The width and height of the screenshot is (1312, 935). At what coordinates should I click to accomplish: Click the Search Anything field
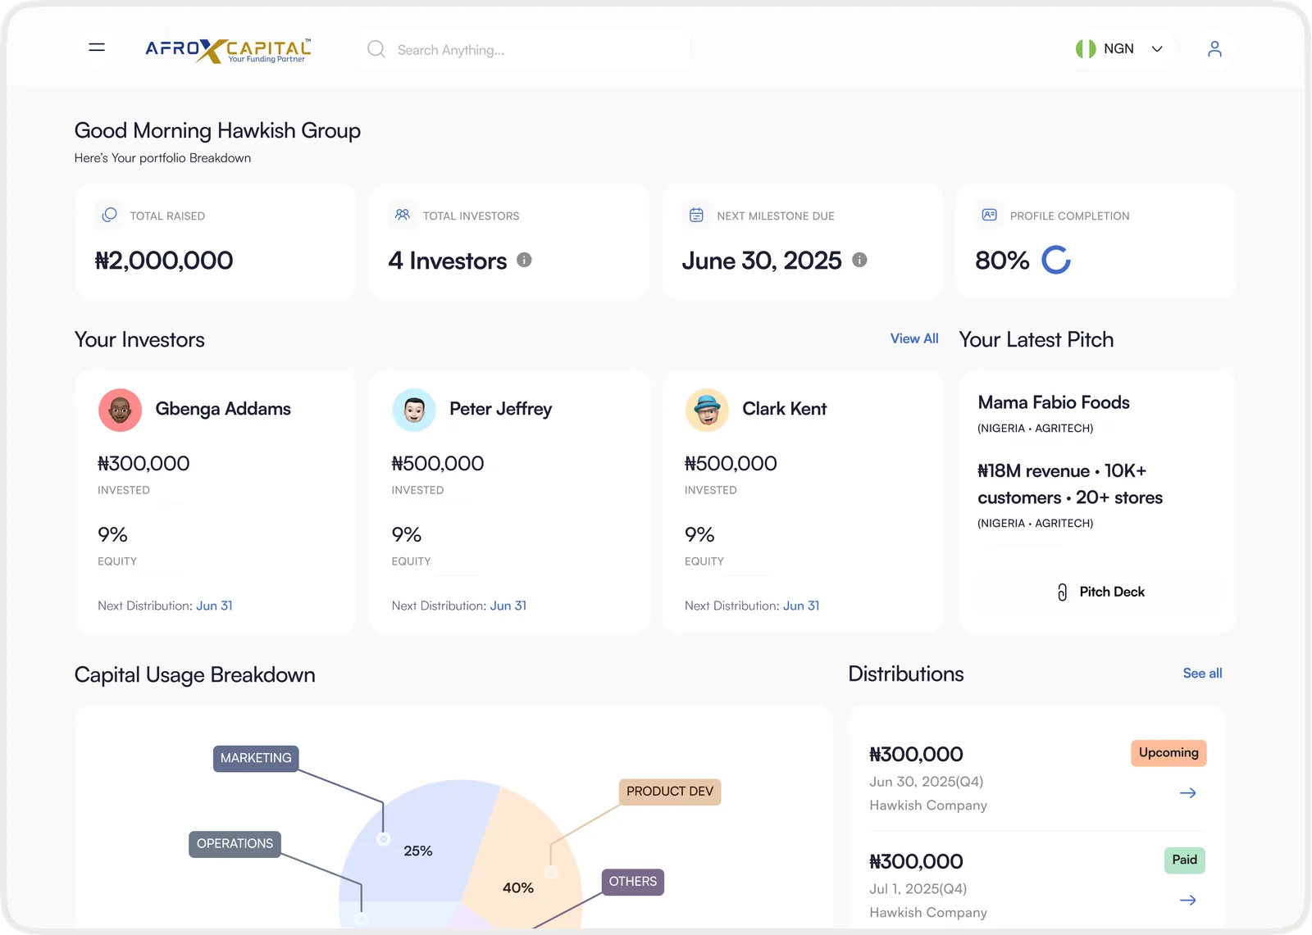[x=523, y=50]
